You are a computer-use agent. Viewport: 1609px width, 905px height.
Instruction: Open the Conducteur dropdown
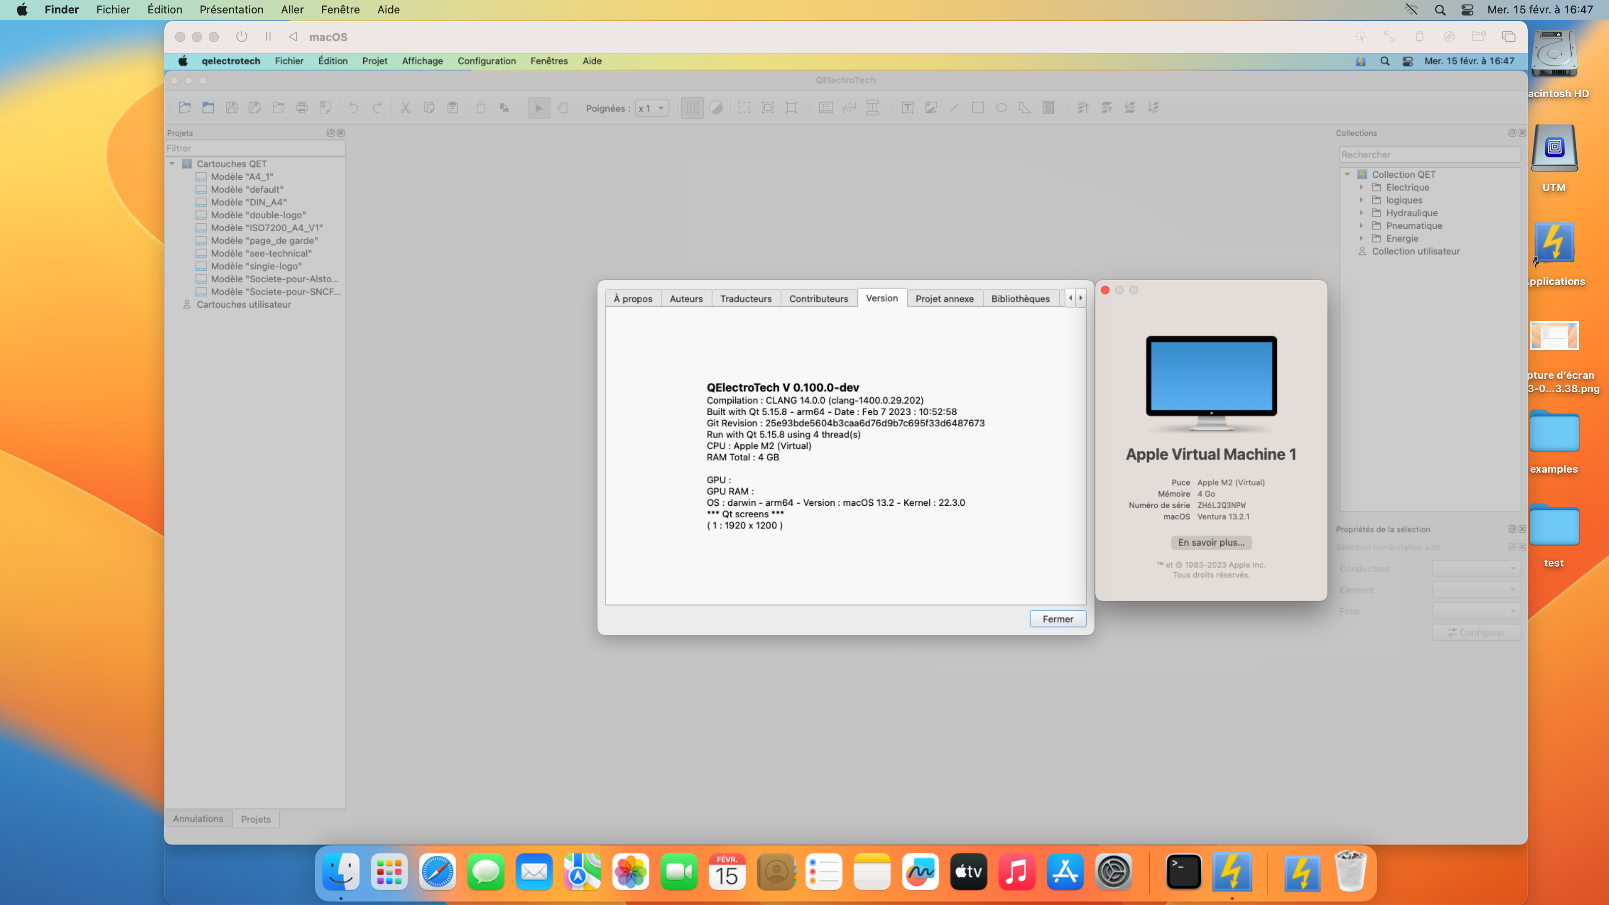(1476, 569)
